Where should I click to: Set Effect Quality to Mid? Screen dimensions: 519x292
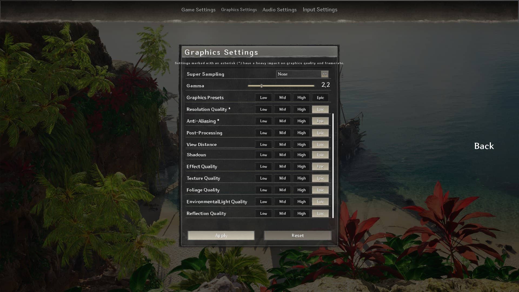(282, 166)
